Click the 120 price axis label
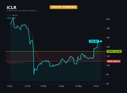 (108, 56)
